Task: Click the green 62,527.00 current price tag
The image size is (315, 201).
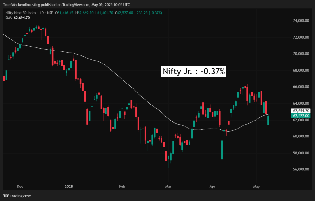Action: 301,116
